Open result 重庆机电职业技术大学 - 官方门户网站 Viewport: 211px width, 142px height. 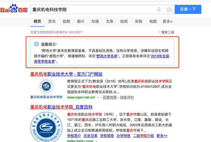click(66, 74)
